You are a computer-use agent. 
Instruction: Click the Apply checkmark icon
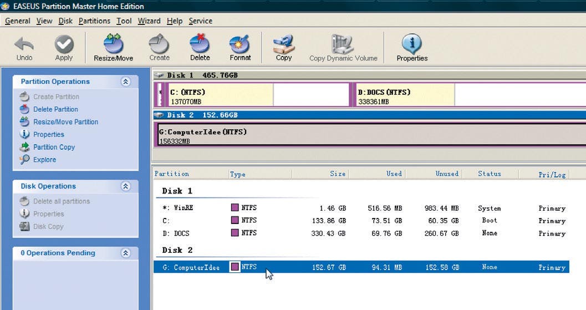[x=64, y=44]
